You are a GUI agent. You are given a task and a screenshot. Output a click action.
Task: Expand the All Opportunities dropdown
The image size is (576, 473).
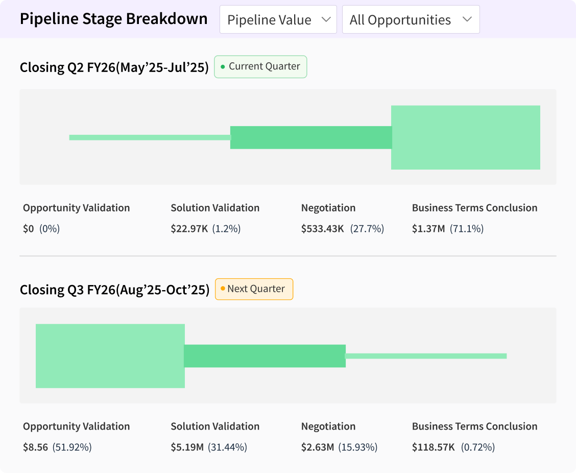411,20
